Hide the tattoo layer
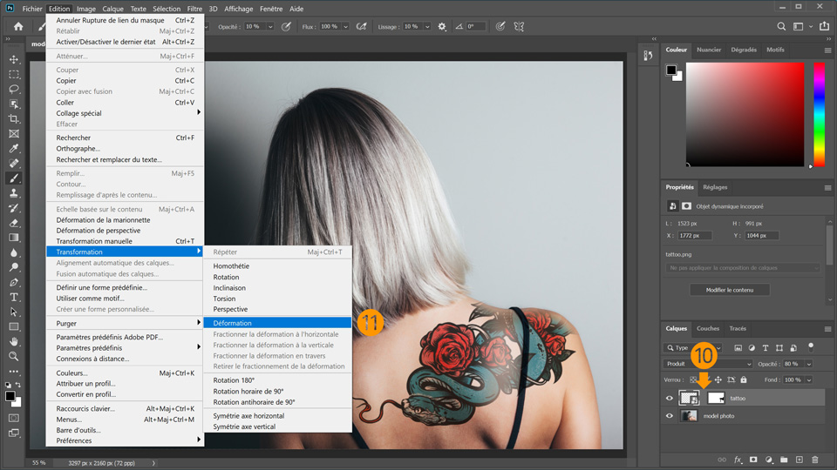 670,398
